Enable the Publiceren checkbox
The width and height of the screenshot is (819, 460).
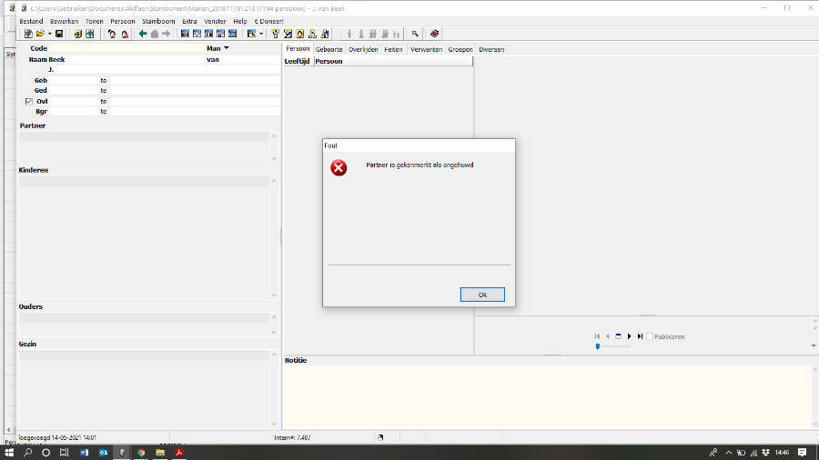click(649, 336)
